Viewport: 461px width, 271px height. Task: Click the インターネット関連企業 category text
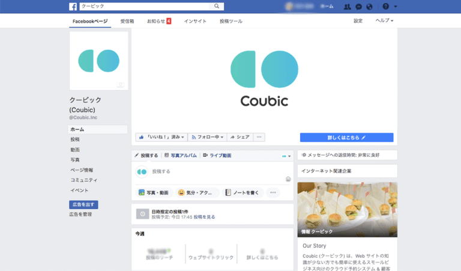point(327,171)
